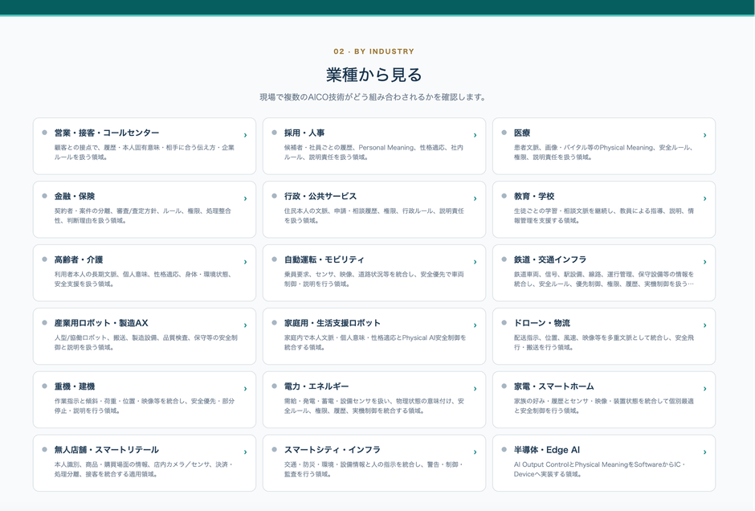Viewport: 755px width, 511px height.
Task: Click the description under 半導体・Edge AI
Action: point(600,469)
